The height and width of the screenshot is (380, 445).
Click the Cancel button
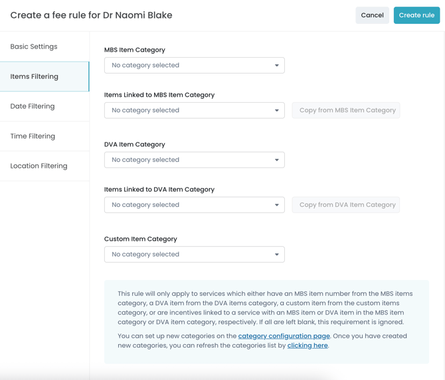click(x=372, y=15)
